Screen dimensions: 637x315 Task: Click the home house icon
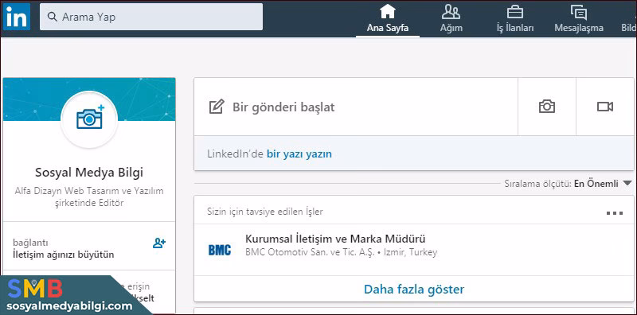[388, 12]
